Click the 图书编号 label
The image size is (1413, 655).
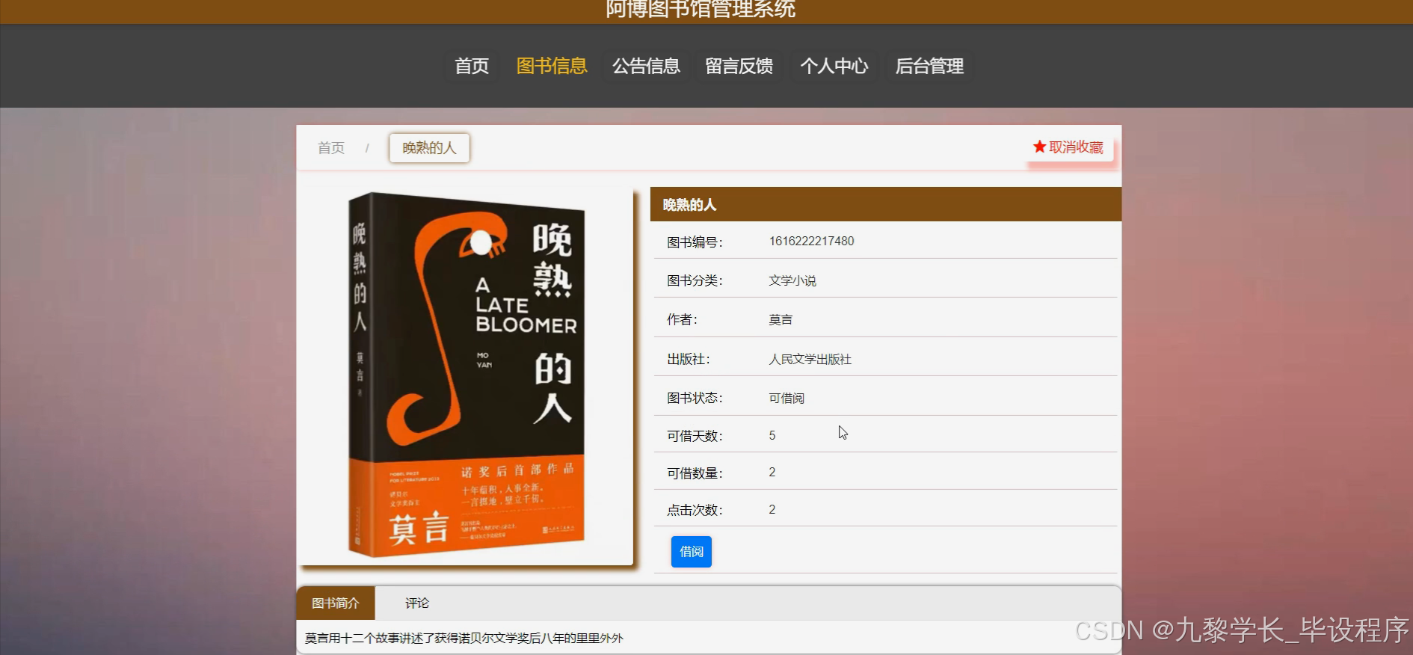click(695, 242)
